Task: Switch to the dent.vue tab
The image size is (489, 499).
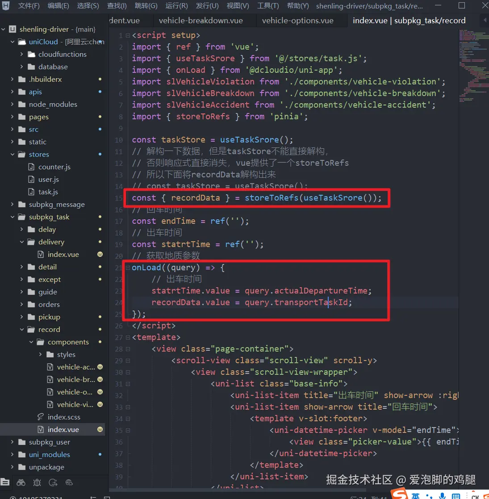Action: [125, 21]
